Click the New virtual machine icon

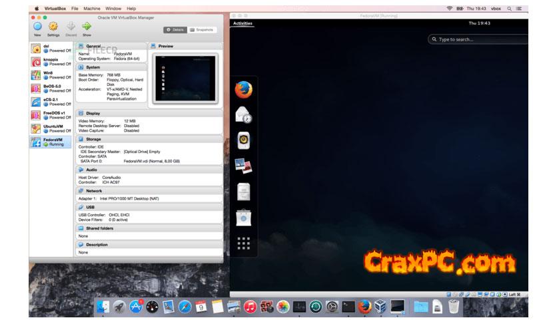37,26
